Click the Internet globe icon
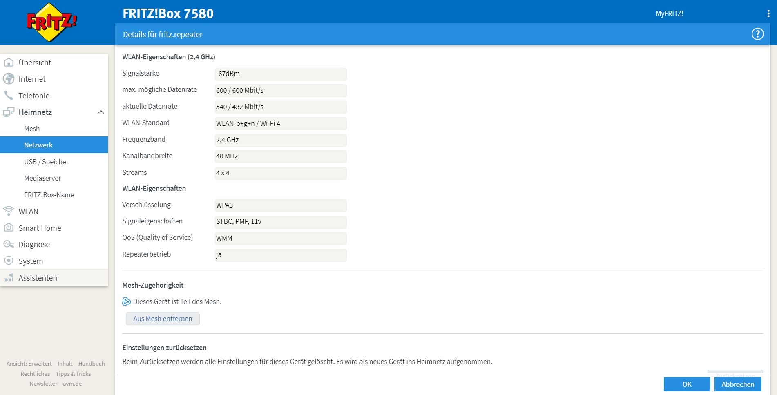This screenshot has width=777, height=395. pyautogui.click(x=9, y=79)
